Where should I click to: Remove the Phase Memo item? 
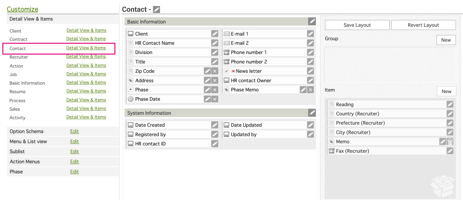pos(310,90)
